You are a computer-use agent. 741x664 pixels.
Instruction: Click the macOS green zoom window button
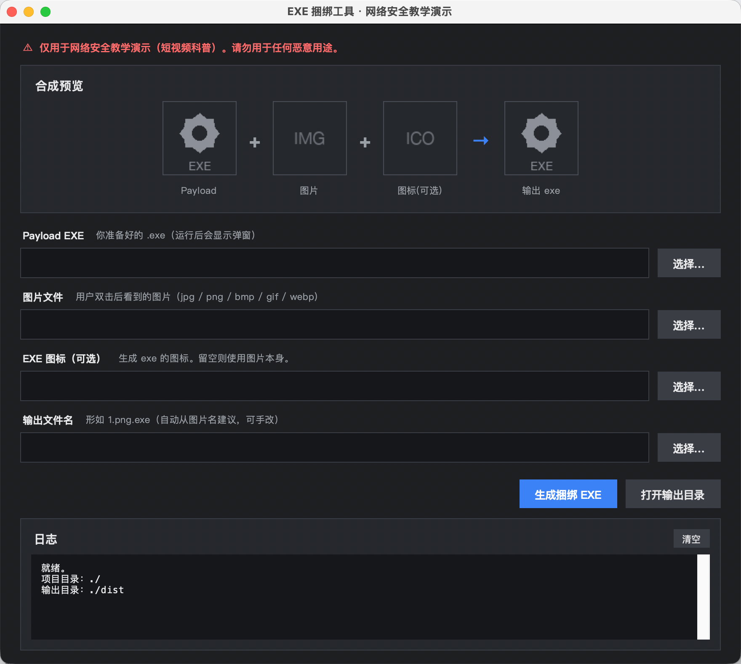point(45,12)
